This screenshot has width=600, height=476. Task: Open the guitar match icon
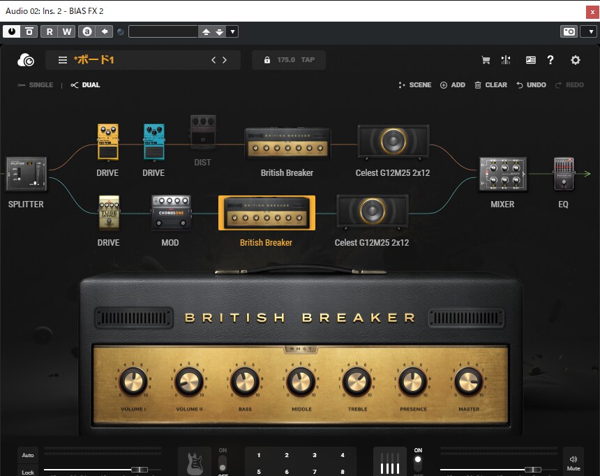(x=195, y=461)
